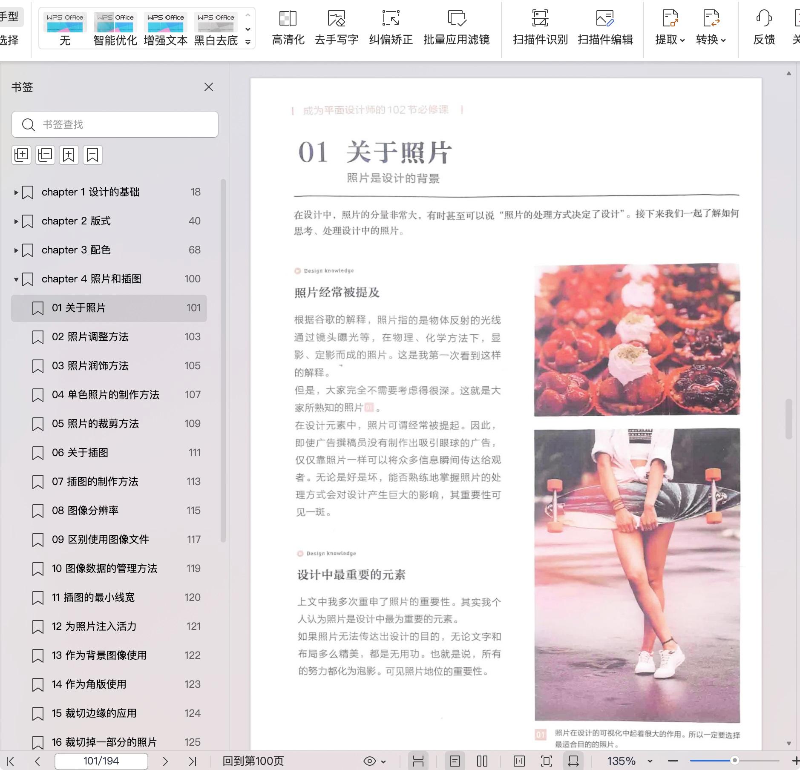Toggle single-page view mode in status bar

coord(455,761)
